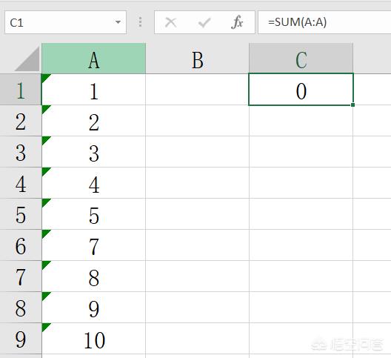Click the Name Box showing C1
The width and height of the screenshot is (391, 358).
(x=65, y=22)
